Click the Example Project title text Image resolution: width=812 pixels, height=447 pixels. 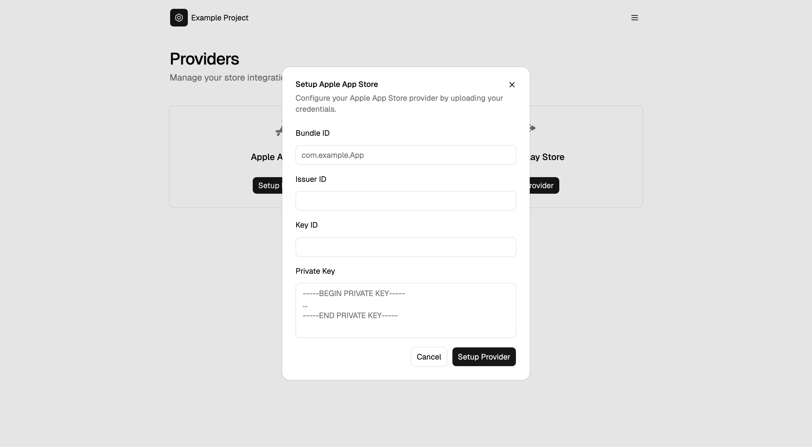[x=219, y=18]
